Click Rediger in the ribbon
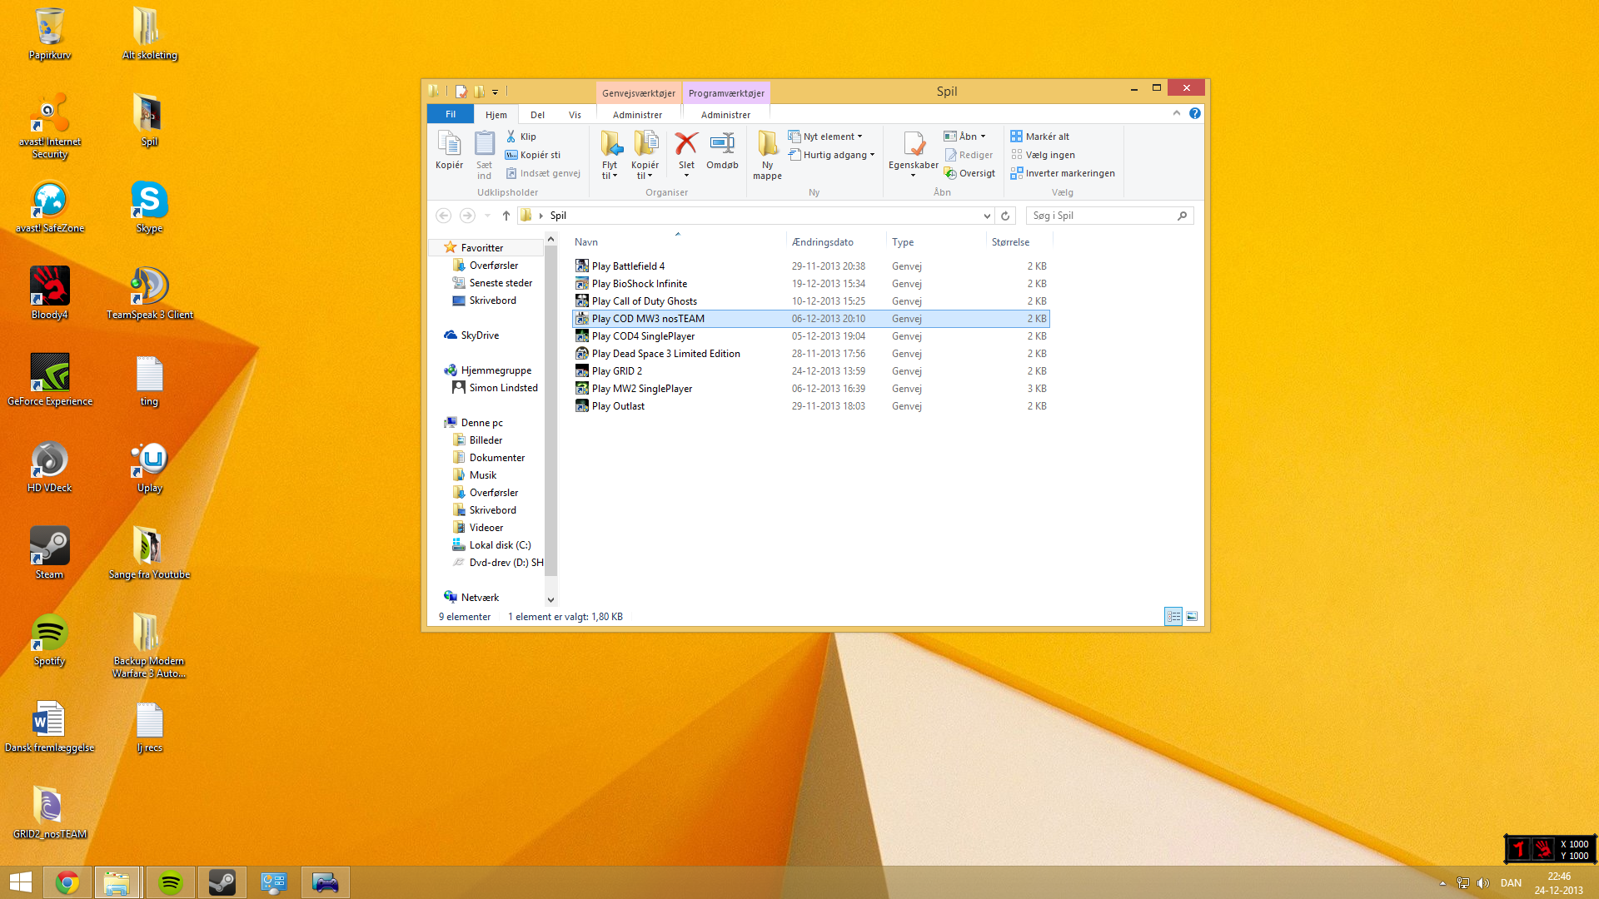Viewport: 1599px width, 899px height. (x=969, y=155)
